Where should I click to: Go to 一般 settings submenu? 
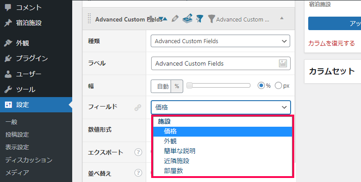tap(11, 122)
